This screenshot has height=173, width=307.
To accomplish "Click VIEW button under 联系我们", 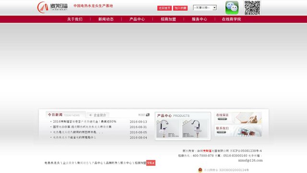I will 222,132.
